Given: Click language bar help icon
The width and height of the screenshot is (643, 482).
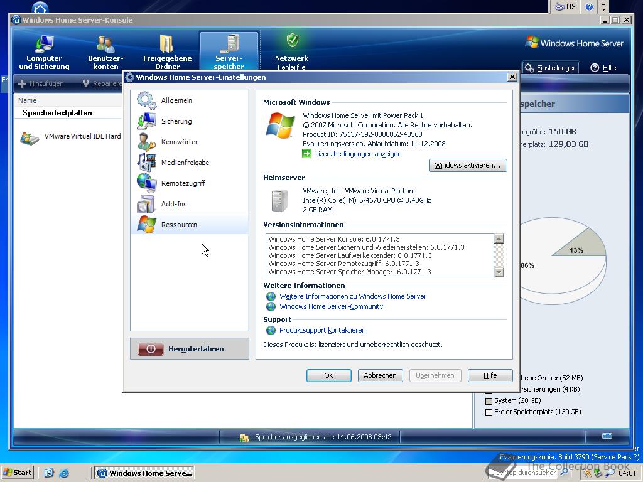Looking at the screenshot, I should (589, 6).
